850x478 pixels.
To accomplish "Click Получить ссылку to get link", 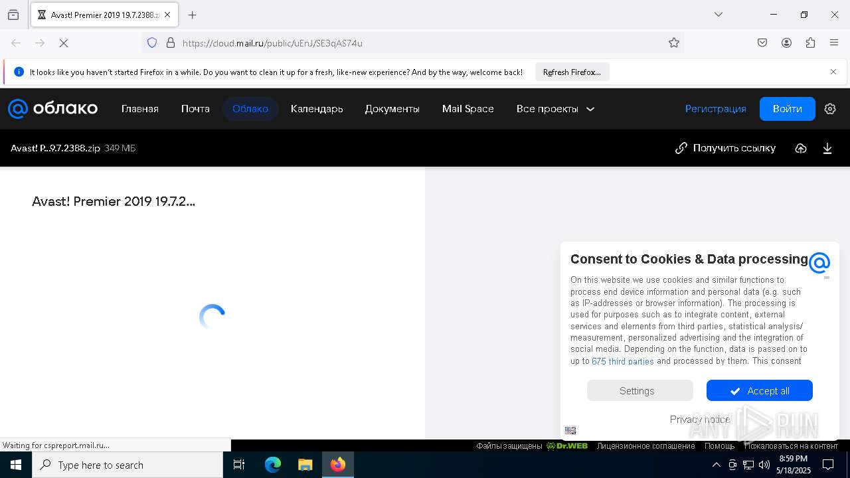I will [725, 148].
